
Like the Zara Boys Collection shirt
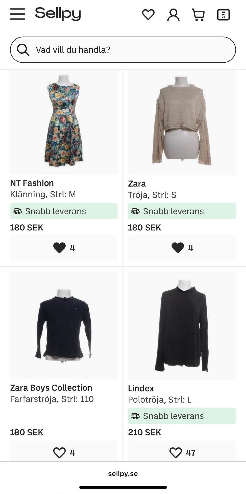coord(64,452)
